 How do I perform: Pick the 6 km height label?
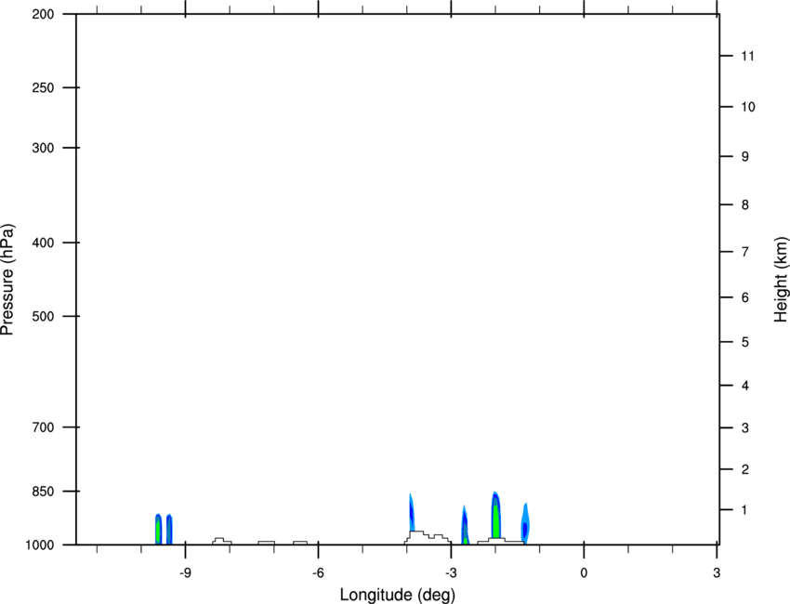click(745, 297)
